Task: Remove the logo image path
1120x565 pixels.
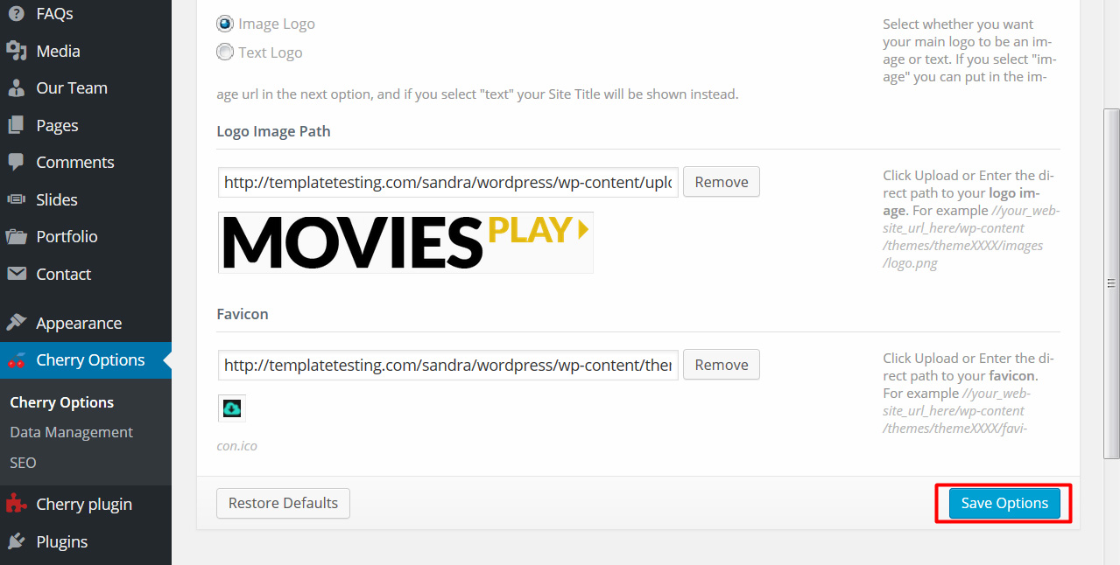Action: [x=722, y=182]
